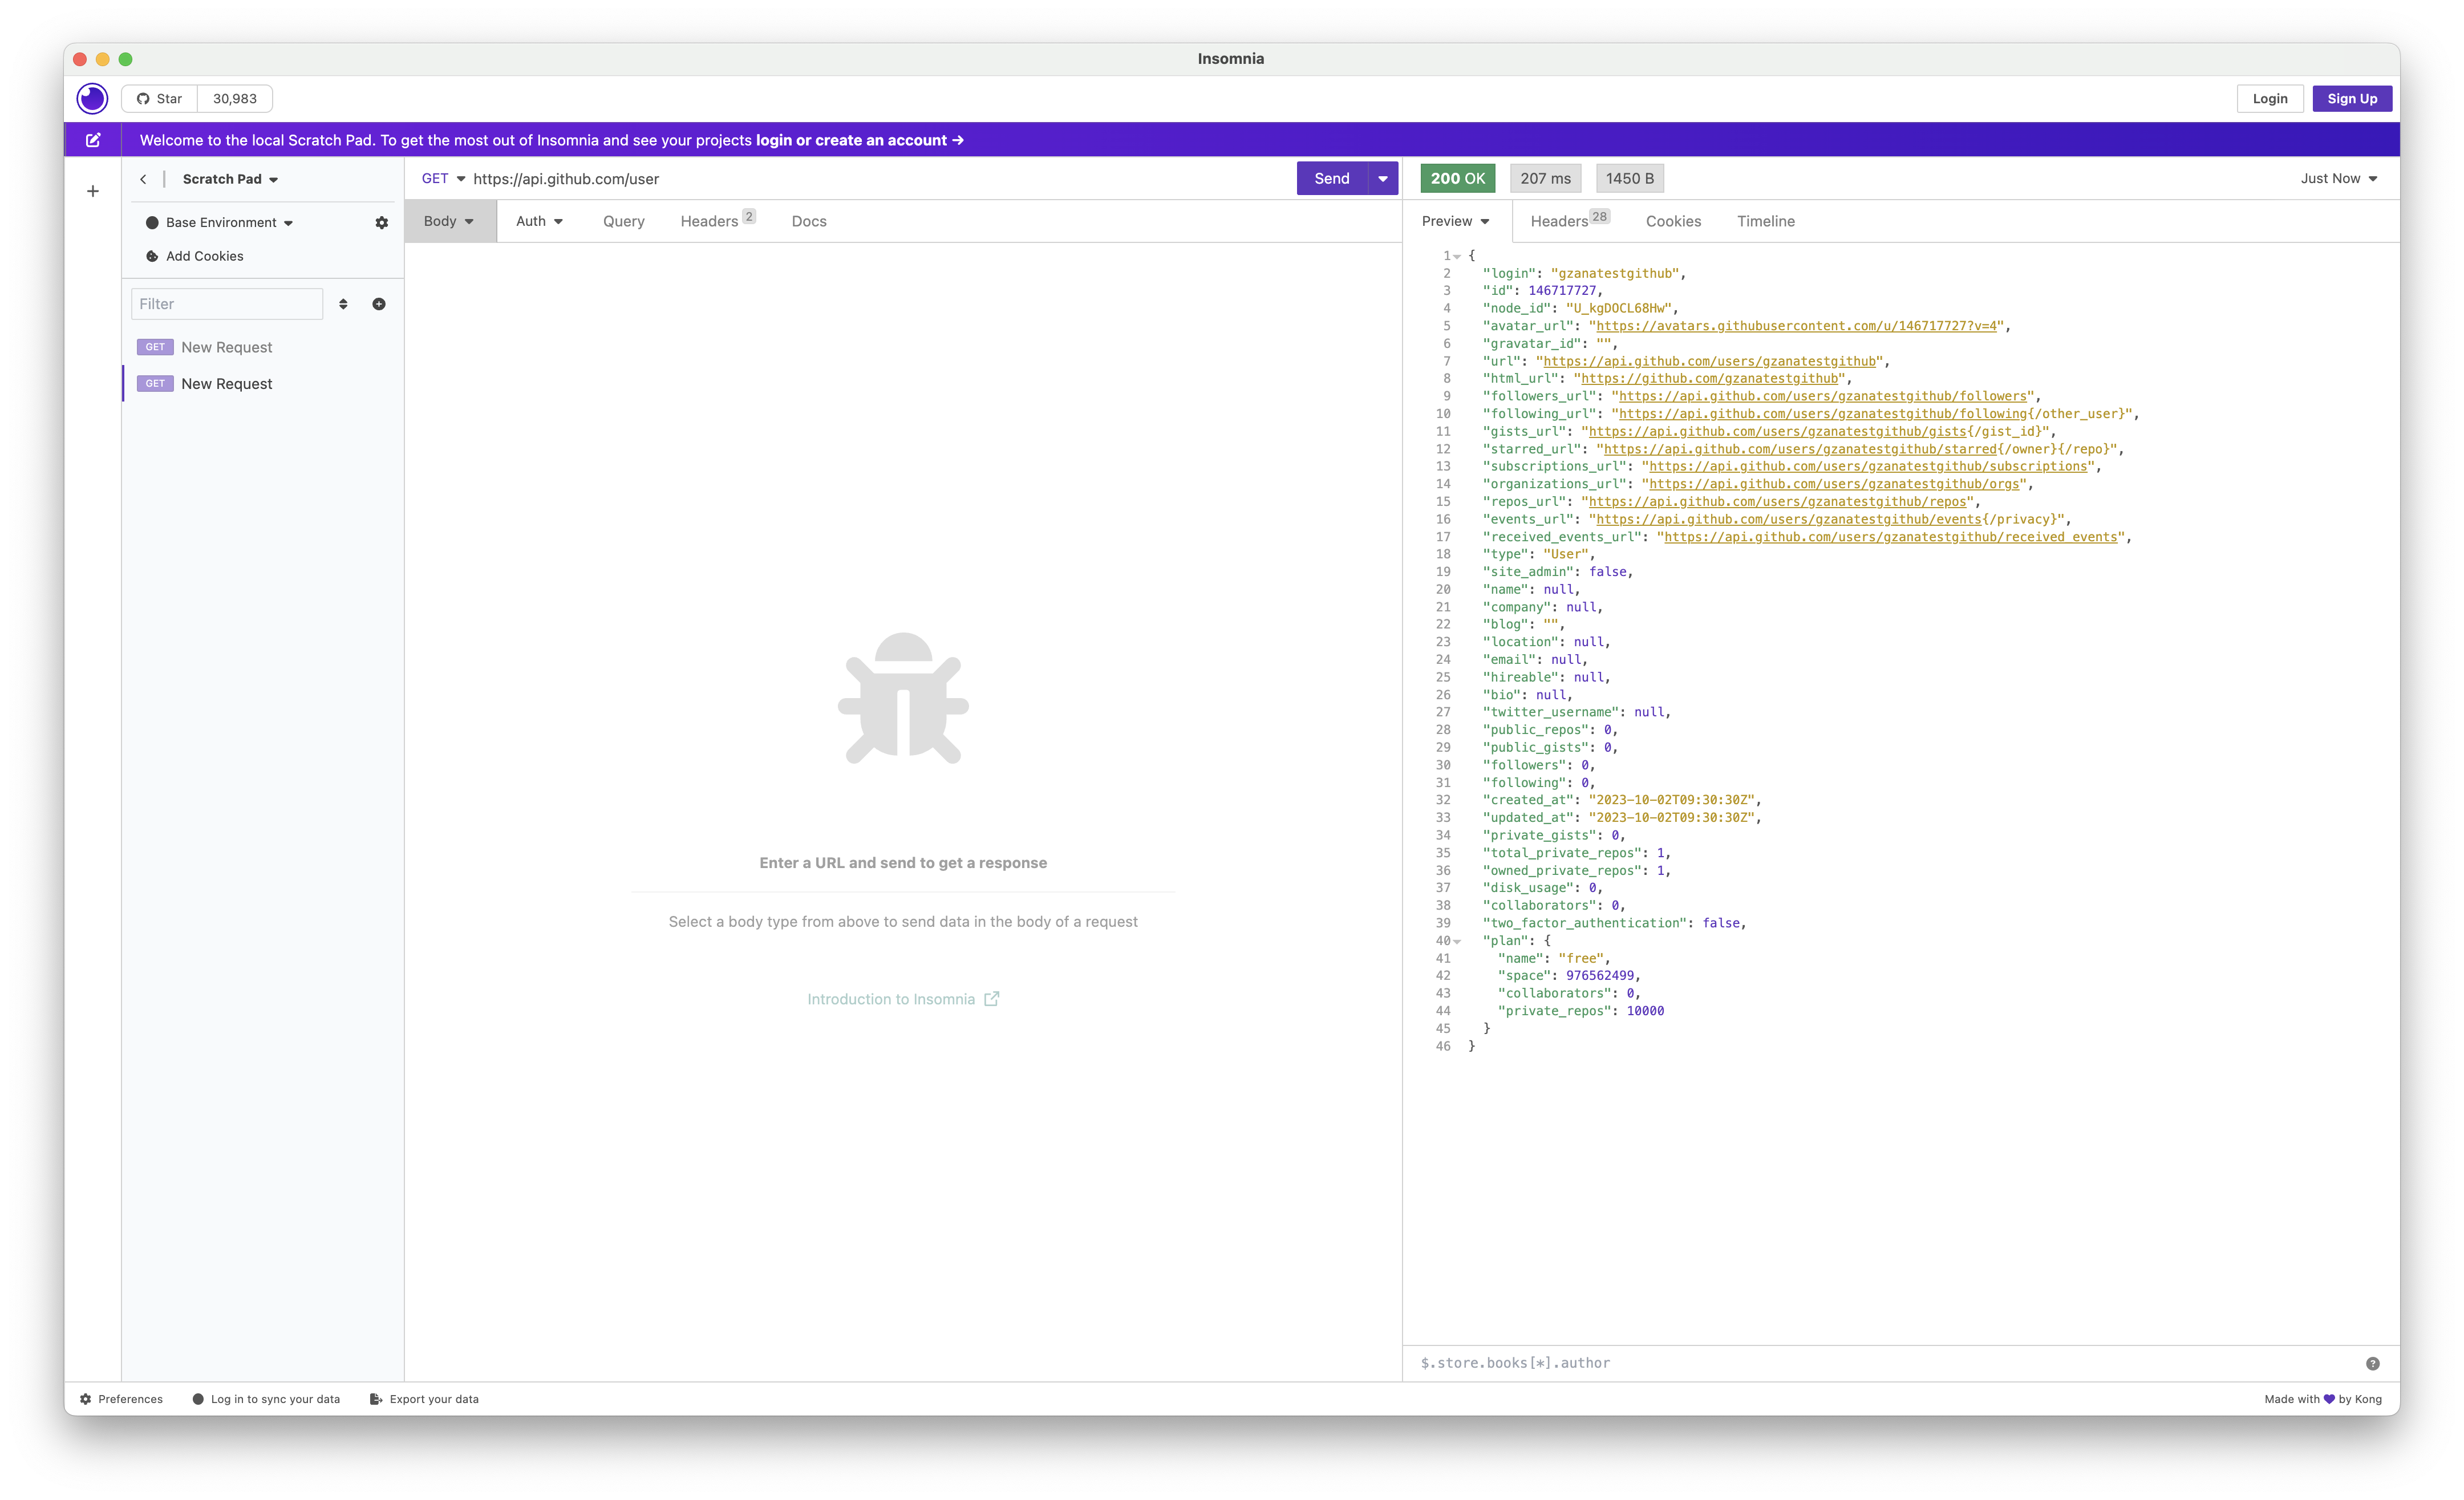The height and width of the screenshot is (1500, 2464).
Task: Open the Body type dropdown
Action: point(449,221)
